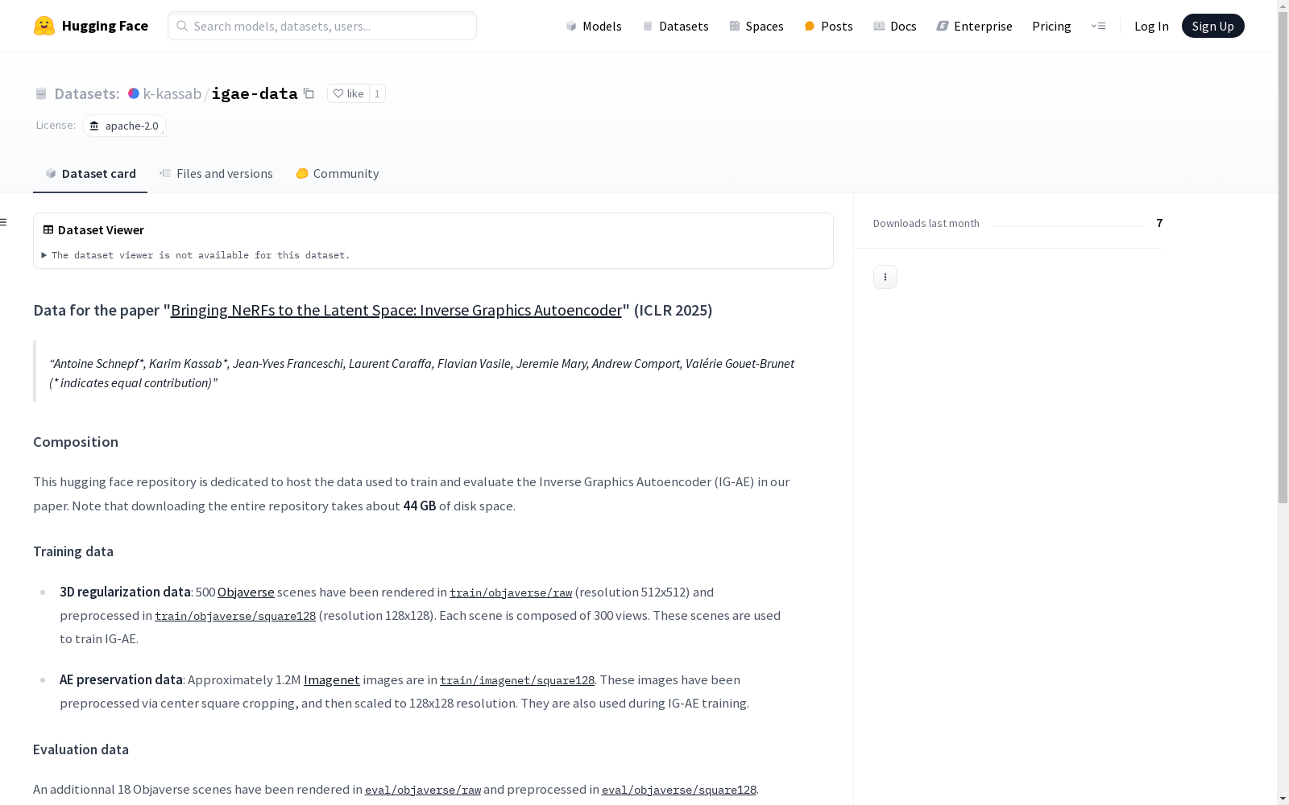Viewport: 1289px width, 805px height.
Task: Click the bold 44 GB text
Action: (x=420, y=506)
